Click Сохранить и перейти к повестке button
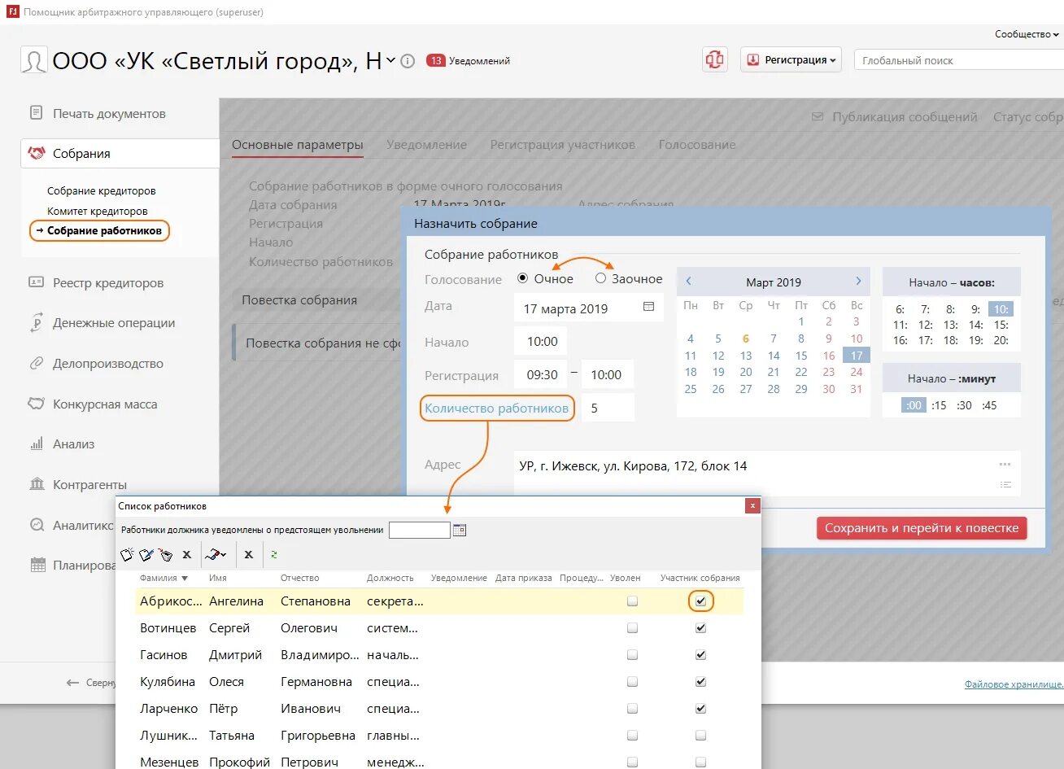This screenshot has height=769, width=1064. point(922,528)
